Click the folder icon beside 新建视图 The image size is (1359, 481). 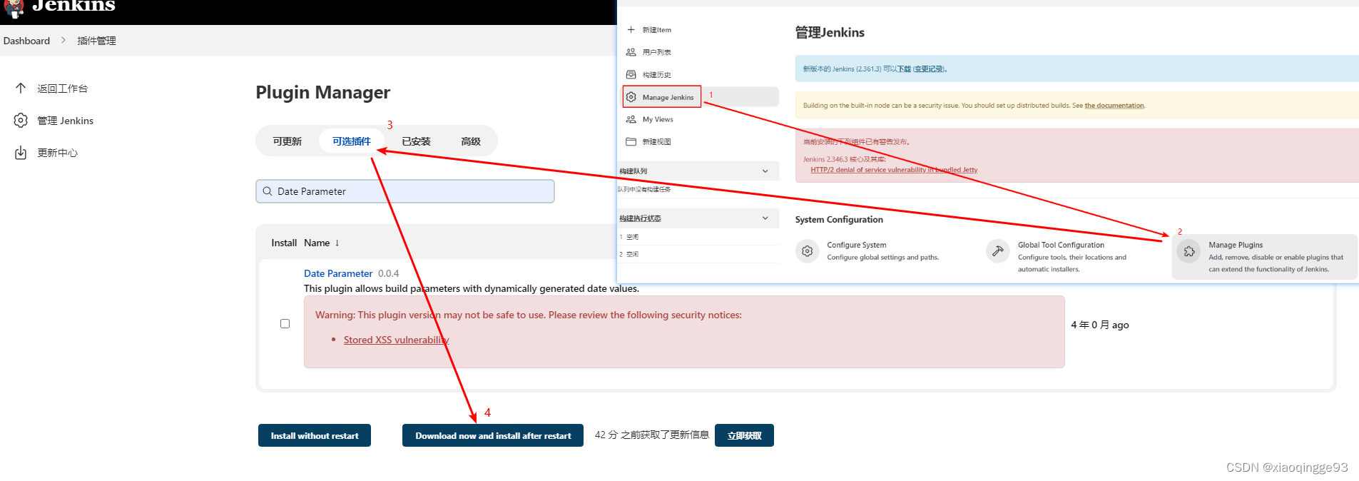631,142
